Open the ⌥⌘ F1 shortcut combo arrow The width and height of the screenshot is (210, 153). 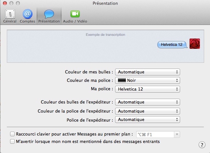pyautogui.click(x=177, y=135)
